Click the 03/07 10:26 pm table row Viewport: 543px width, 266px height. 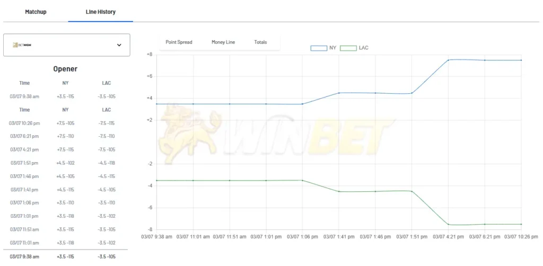click(65, 123)
